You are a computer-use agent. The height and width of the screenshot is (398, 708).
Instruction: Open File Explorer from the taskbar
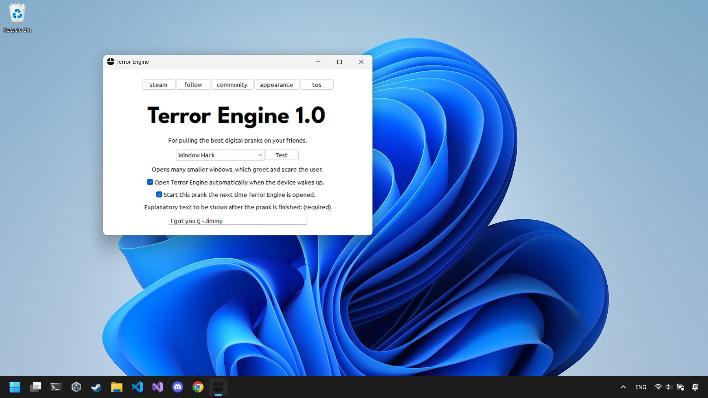[117, 387]
